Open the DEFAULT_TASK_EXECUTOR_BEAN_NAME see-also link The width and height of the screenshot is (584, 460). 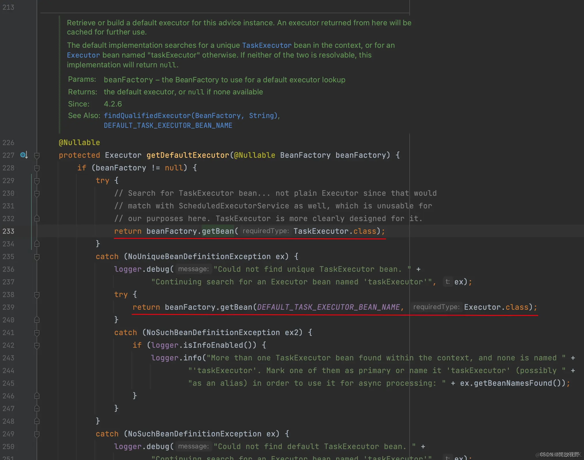point(168,125)
